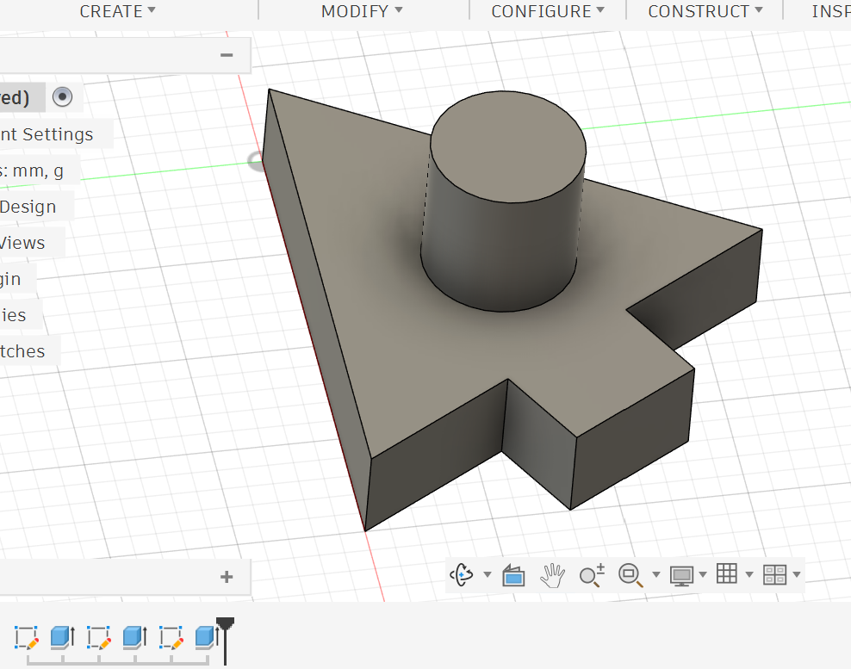Image resolution: width=851 pixels, height=669 pixels.
Task: Select third extrude feature in timeline
Action: [206, 637]
